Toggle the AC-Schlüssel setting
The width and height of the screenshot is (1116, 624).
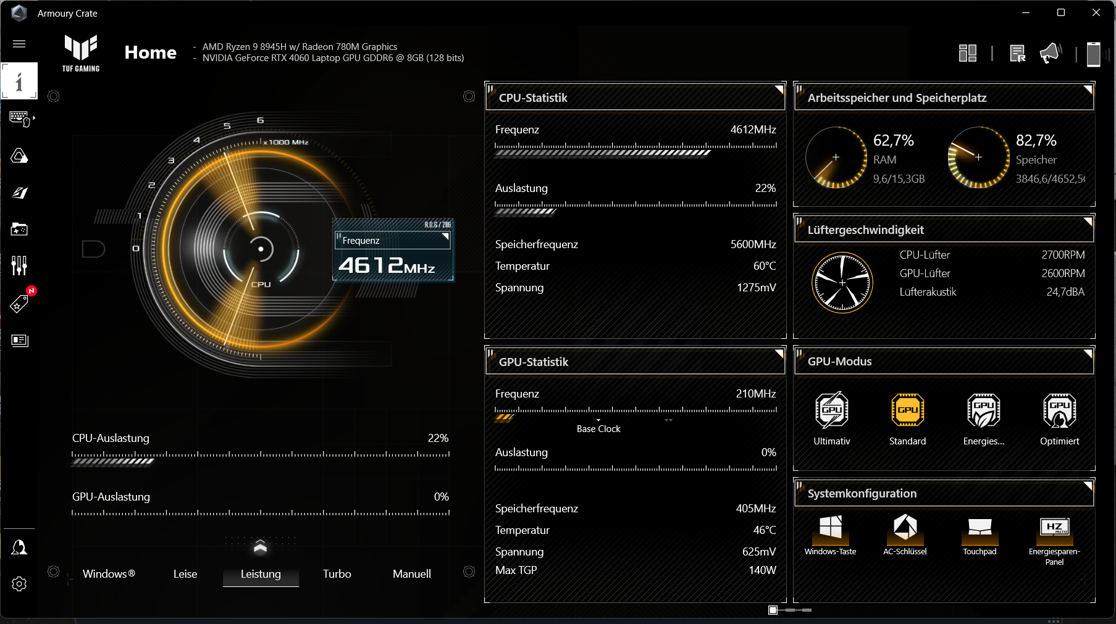[905, 535]
